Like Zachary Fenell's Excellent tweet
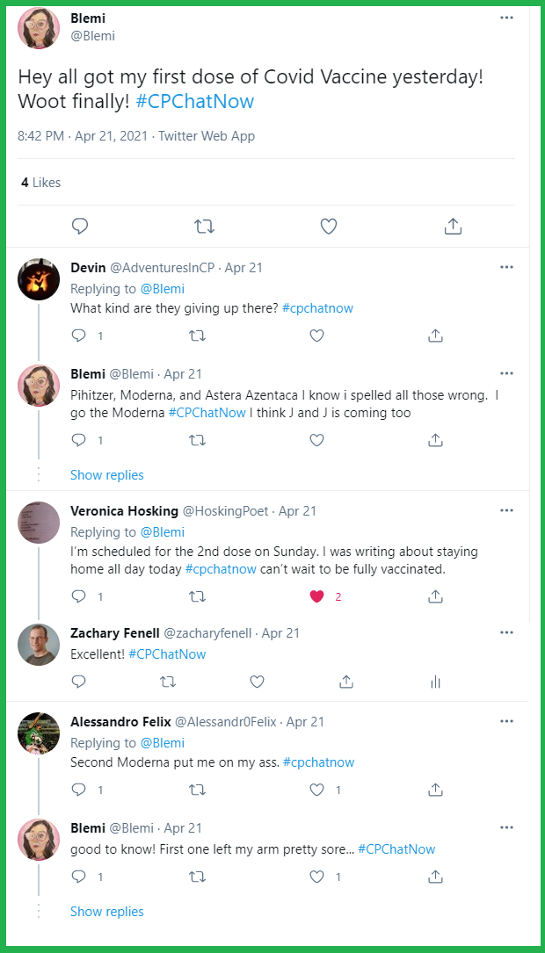545x953 pixels. 257,682
